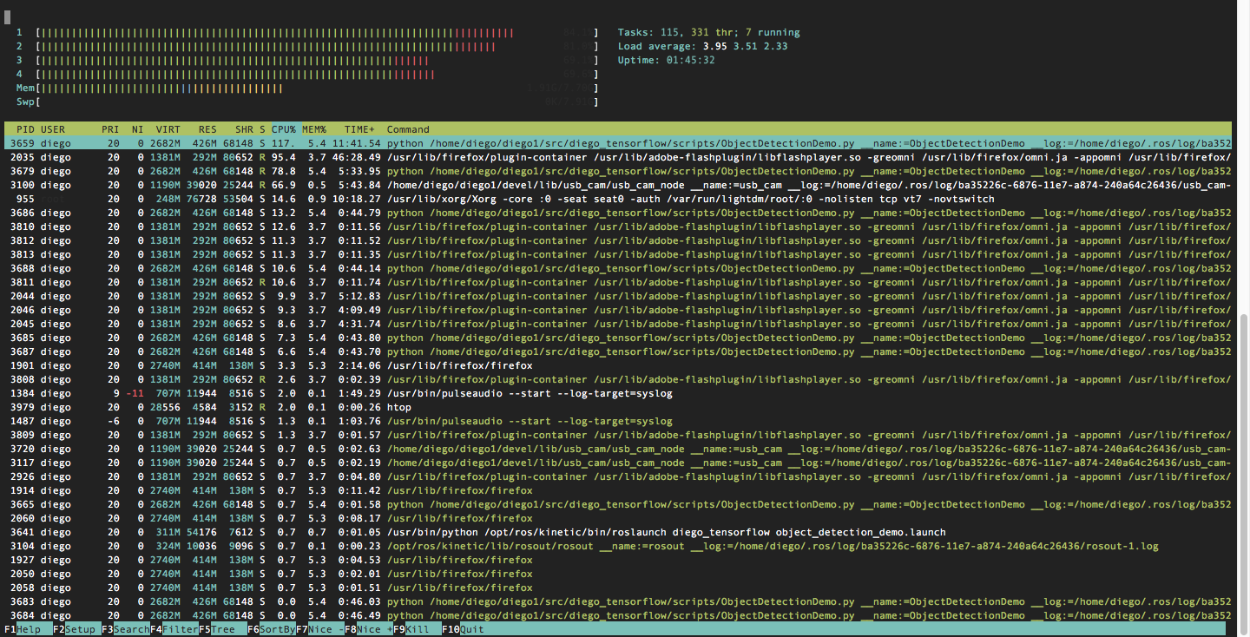Screen dimensions: 1250x637
Task: Select process row PID 3810
Action: (617, 227)
